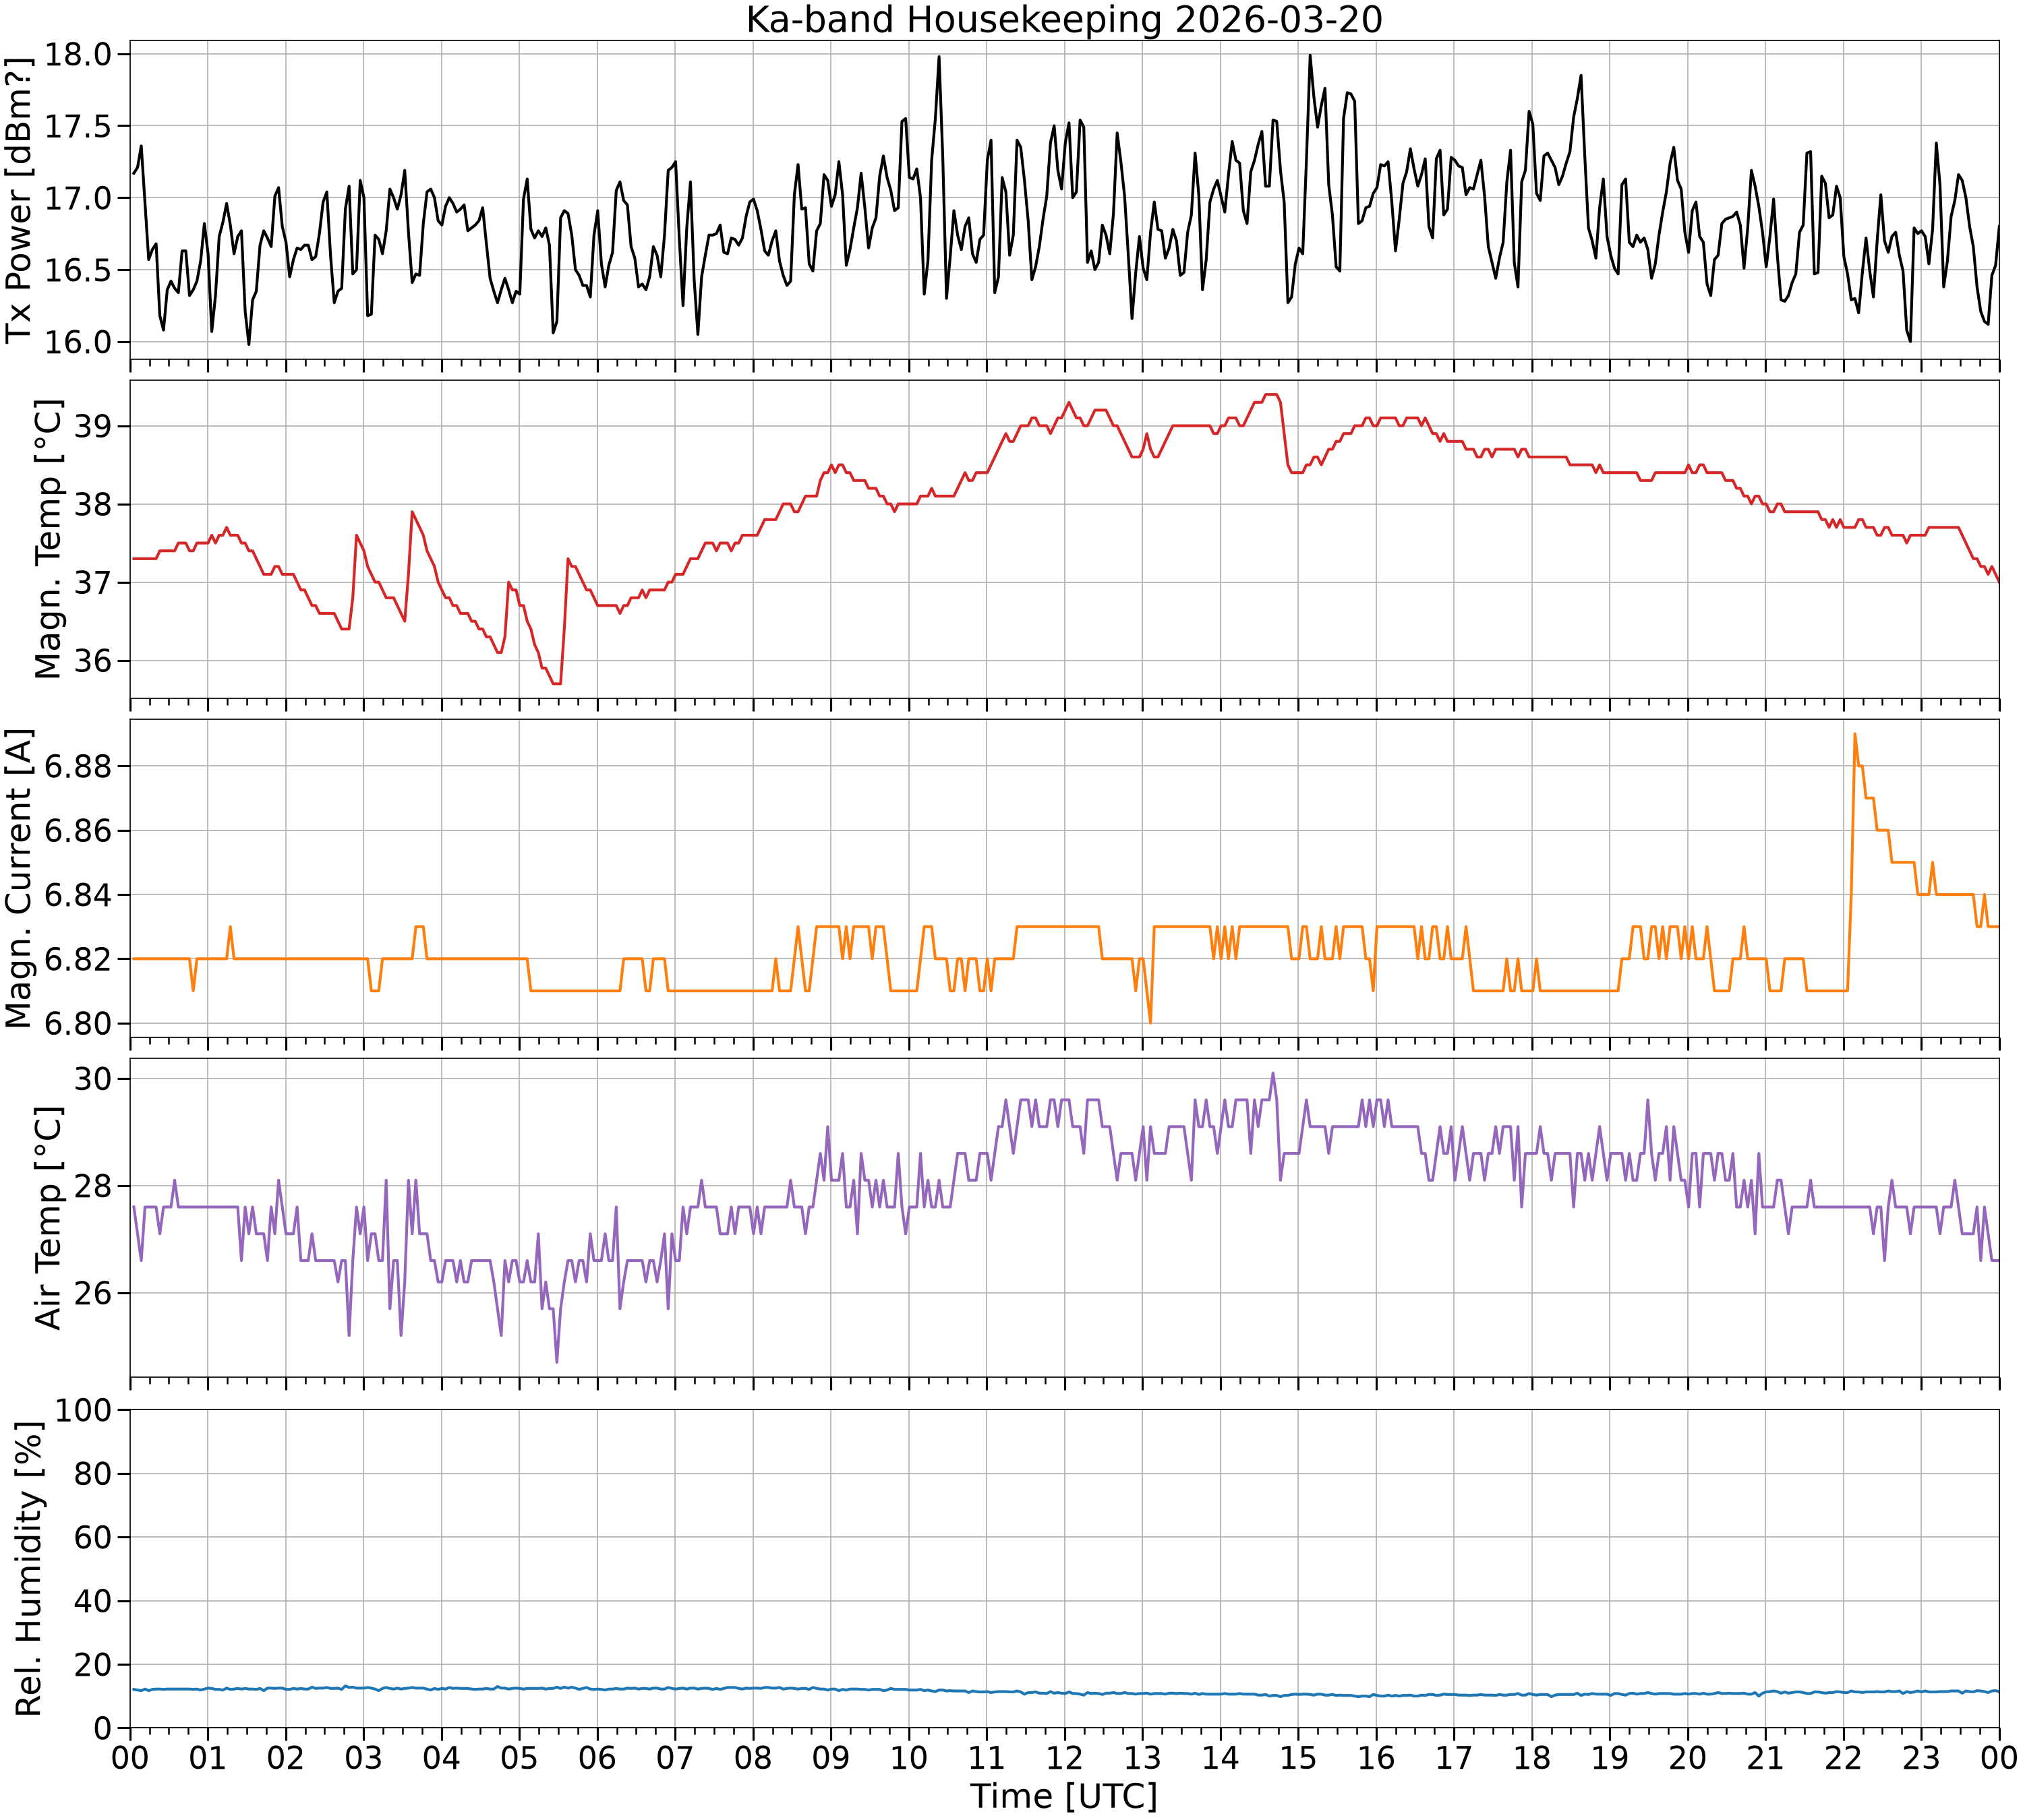
Task: Click the Time [UTC] x-axis label
Action: click(x=1065, y=1796)
